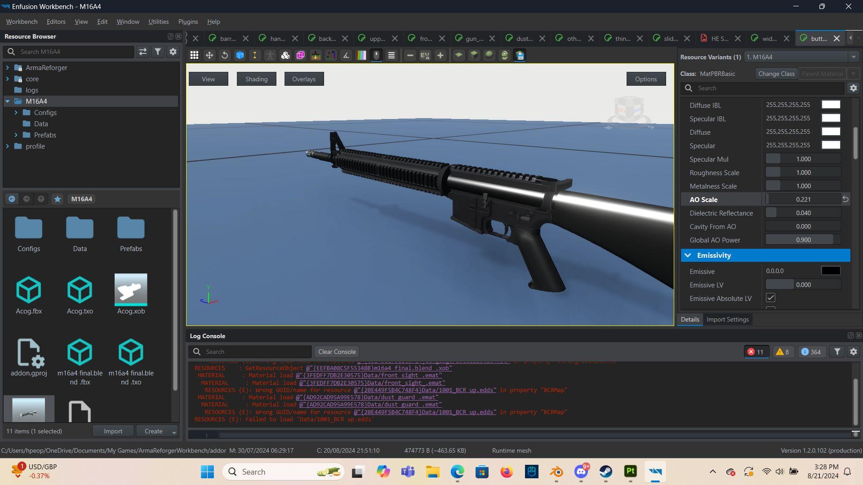The width and height of the screenshot is (863, 485).
Task: Click the Change Class button
Action: click(776, 74)
